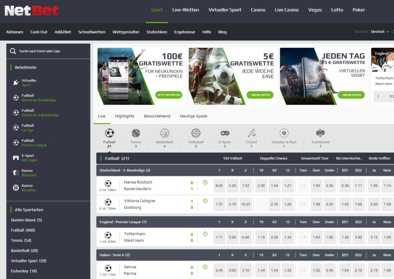The width and height of the screenshot is (394, 279).
Task: Open the Aktionen link
Action: coord(15,32)
